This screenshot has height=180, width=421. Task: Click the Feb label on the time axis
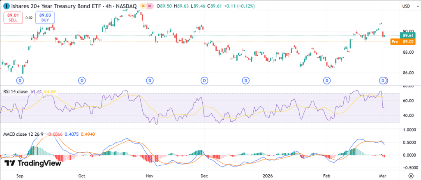point(326,176)
